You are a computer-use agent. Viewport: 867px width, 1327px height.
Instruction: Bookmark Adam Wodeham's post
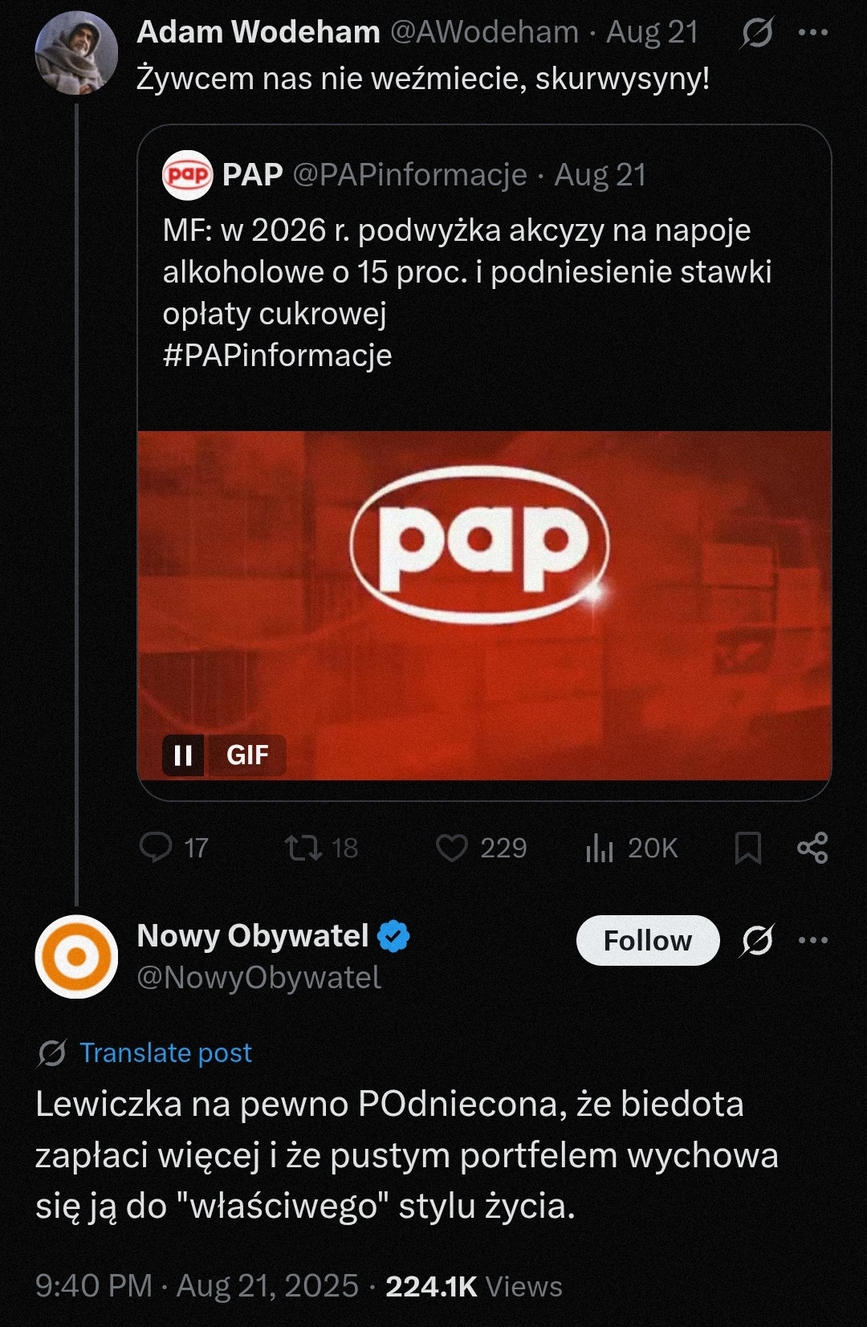pyautogui.click(x=747, y=848)
